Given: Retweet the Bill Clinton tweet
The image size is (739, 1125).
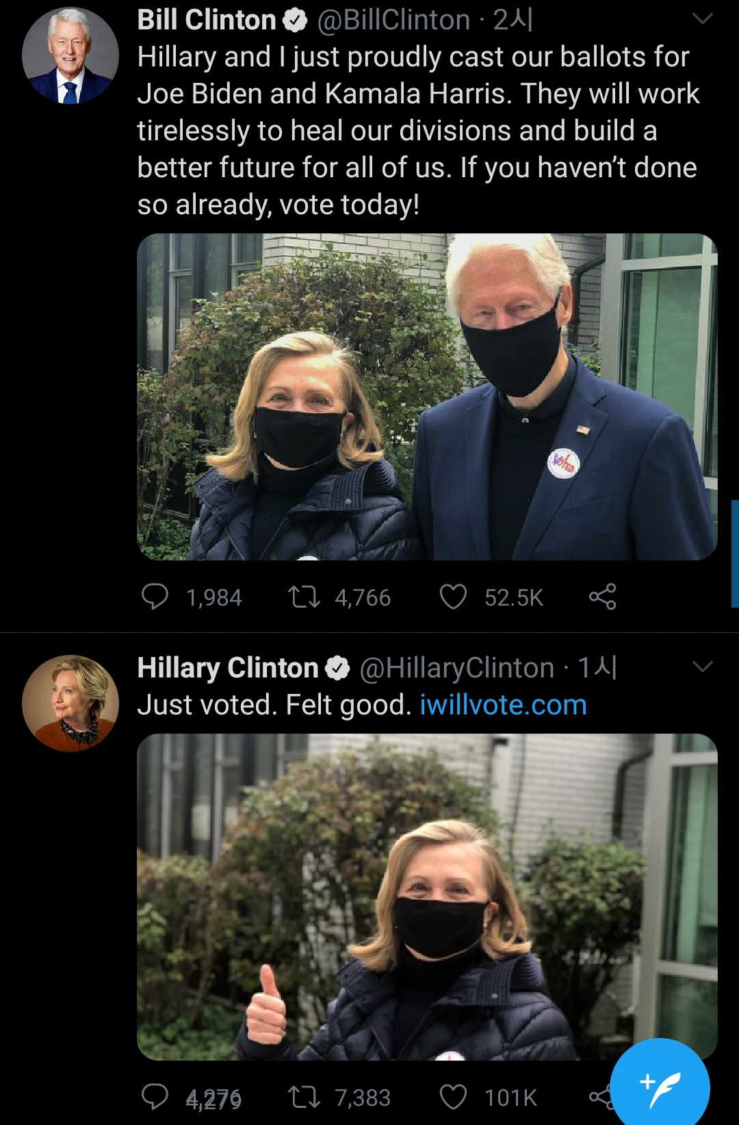Looking at the screenshot, I should pyautogui.click(x=304, y=597).
